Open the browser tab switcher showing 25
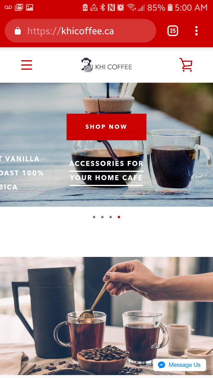213x378 pixels. click(173, 31)
